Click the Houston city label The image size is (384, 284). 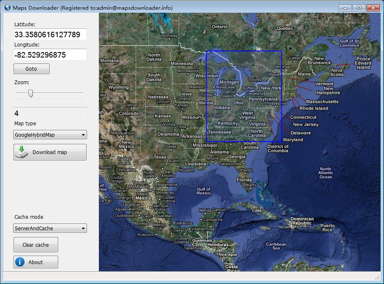pyautogui.click(x=187, y=170)
